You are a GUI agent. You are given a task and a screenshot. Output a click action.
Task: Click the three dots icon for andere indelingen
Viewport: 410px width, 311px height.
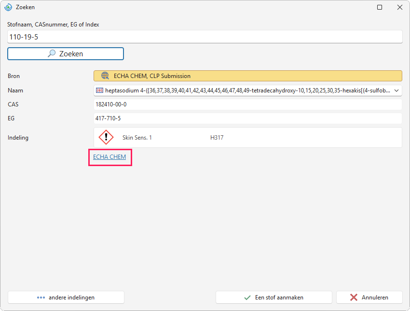tap(41, 298)
